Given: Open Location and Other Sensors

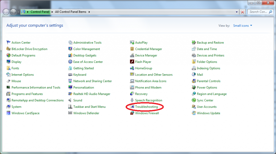Looking at the screenshot, I should [x=154, y=75].
